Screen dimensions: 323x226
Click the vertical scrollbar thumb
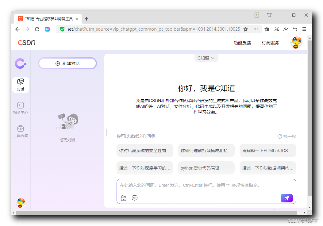310,118
